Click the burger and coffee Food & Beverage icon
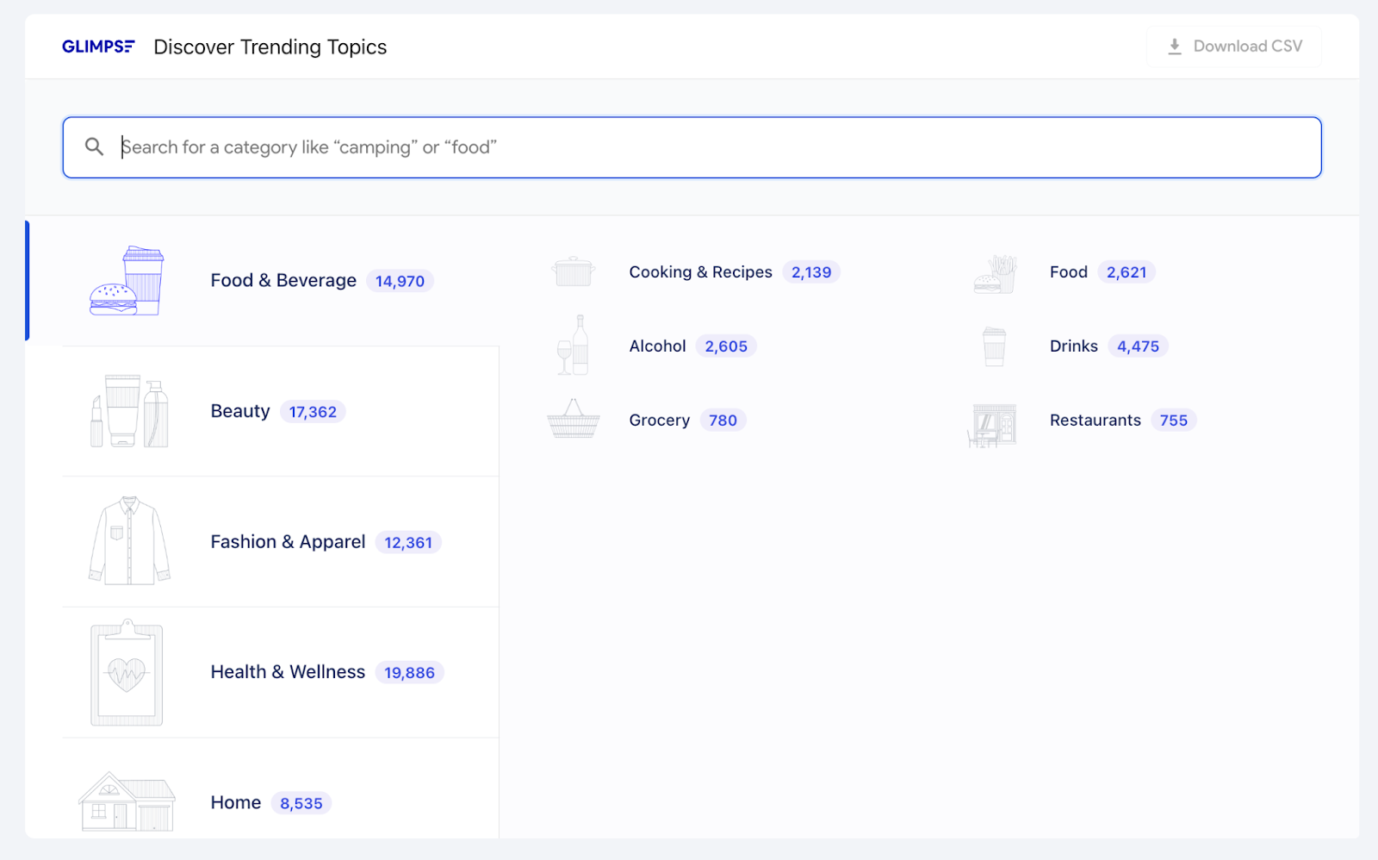Screen dimensions: 1378x860 tap(129, 280)
